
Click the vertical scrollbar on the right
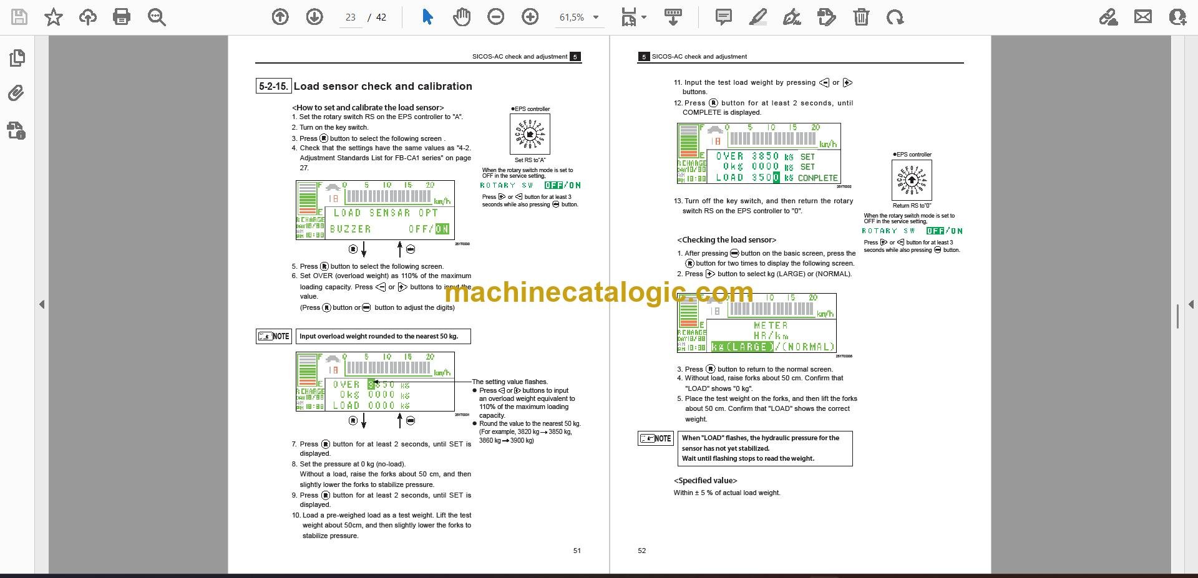tap(1177, 316)
